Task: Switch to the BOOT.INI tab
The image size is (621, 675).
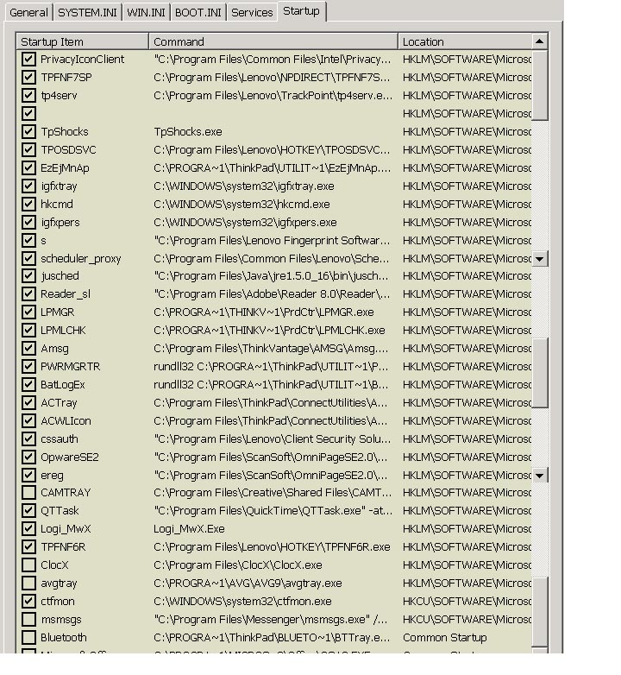Action: tap(198, 12)
